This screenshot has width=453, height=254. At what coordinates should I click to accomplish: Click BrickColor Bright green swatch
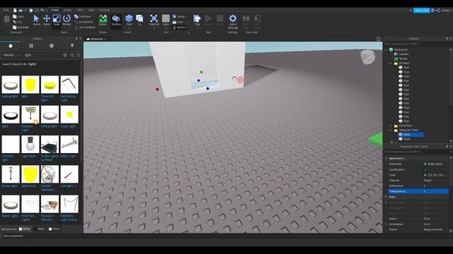(x=425, y=164)
